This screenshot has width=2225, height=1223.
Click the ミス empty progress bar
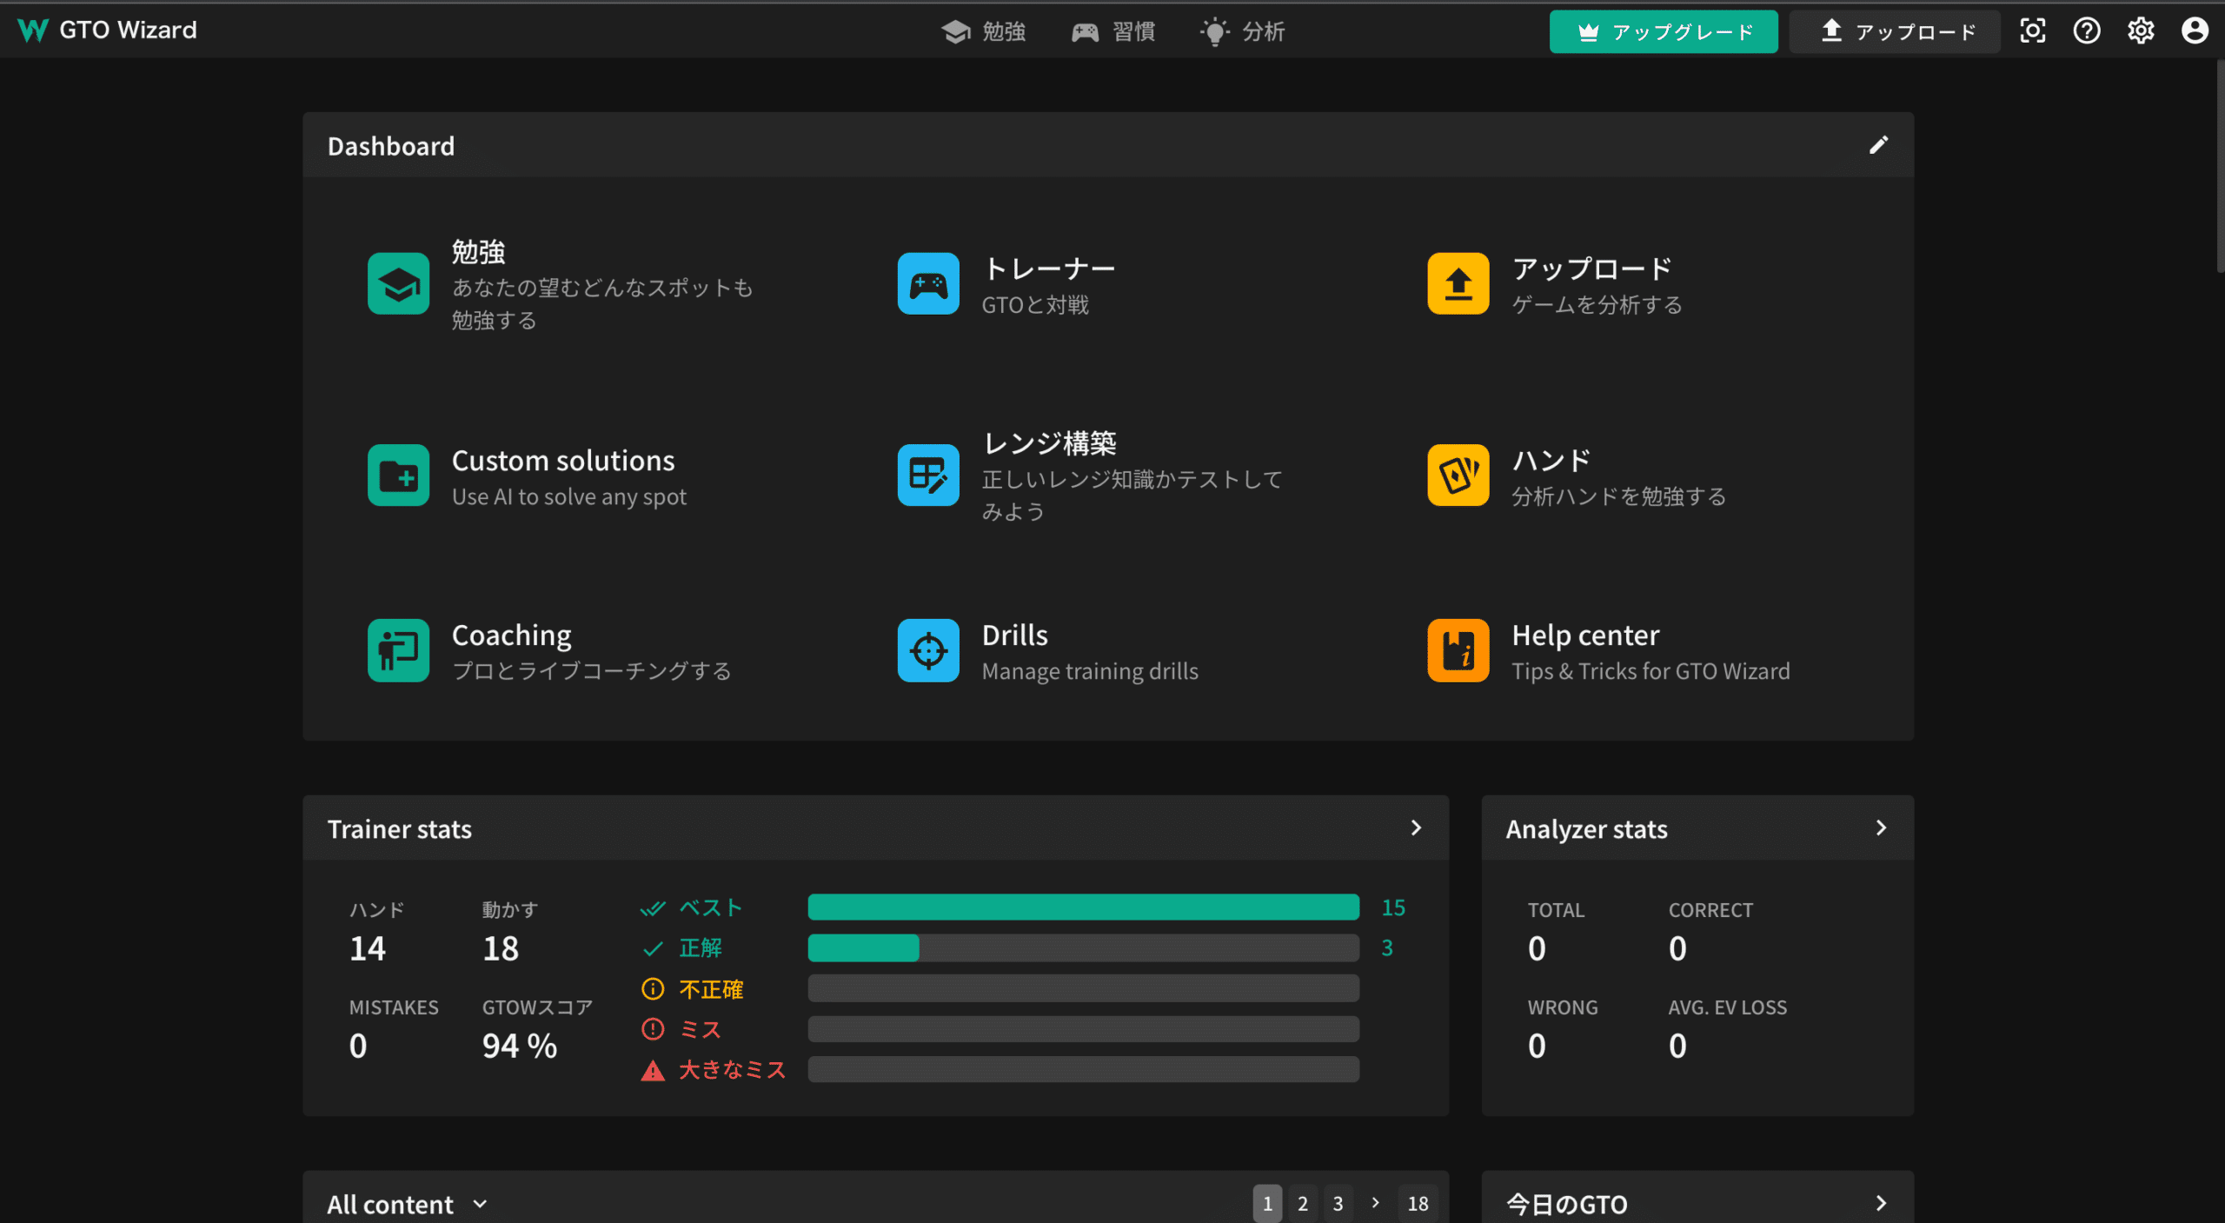[1083, 1029]
